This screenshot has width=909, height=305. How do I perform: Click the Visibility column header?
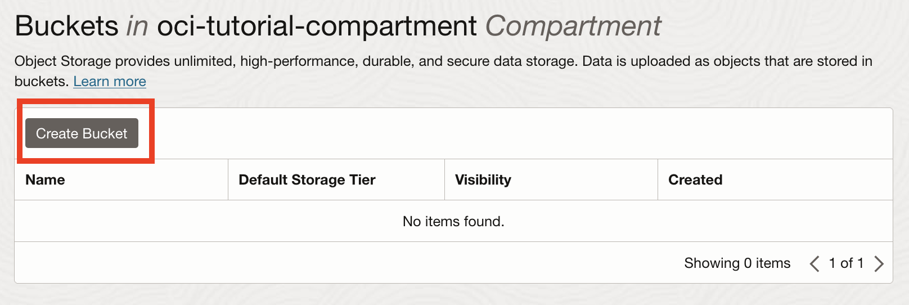483,180
